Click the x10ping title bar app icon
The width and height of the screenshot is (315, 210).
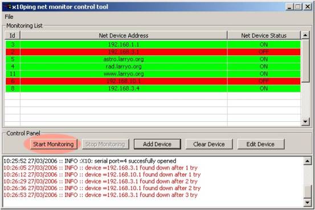[7, 7]
